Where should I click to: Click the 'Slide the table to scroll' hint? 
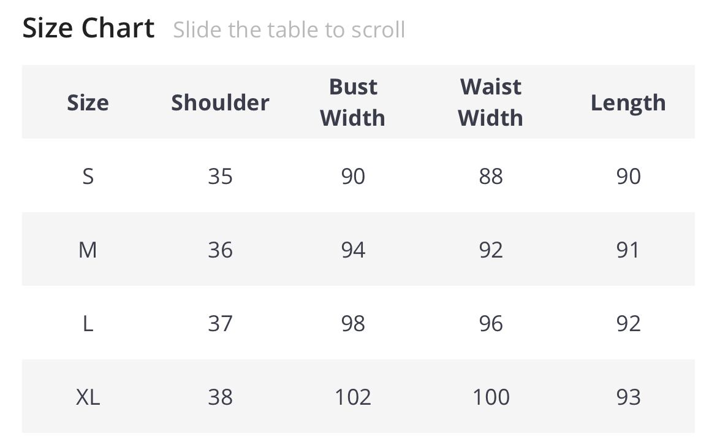tap(289, 29)
